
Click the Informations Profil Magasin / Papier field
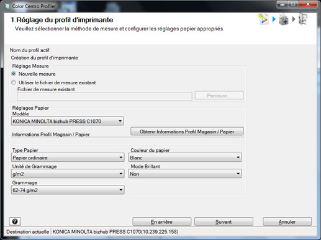[127, 141]
